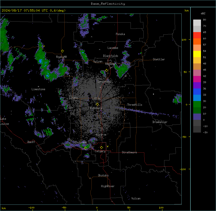Select the yellow diamond marker above Didsbury
Screen dimensions: 216x211
[x=97, y=104]
